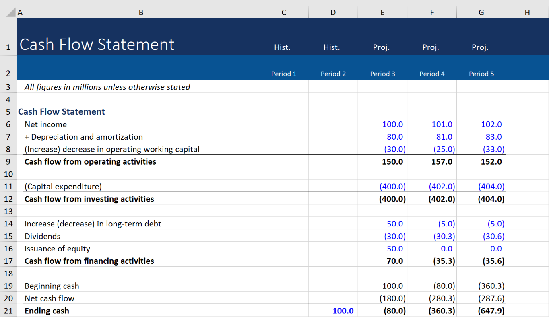This screenshot has height=317, width=549.
Task: Click the 'Net income' label
Action: 45,124
